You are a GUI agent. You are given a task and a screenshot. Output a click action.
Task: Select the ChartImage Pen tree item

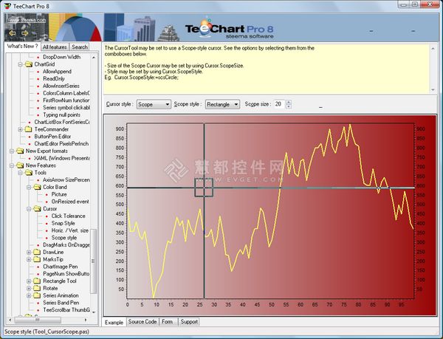pos(61,267)
